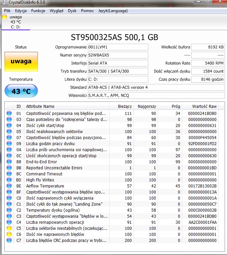Click the Rotation Rate 5400 RPM field
Screen dimensions: 227x255
point(208,63)
